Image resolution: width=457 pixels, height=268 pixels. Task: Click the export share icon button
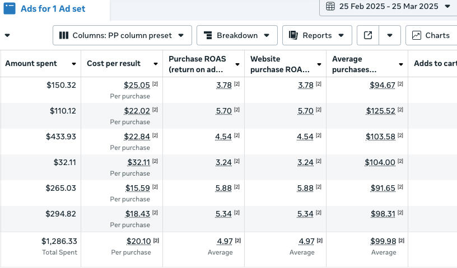(x=368, y=35)
